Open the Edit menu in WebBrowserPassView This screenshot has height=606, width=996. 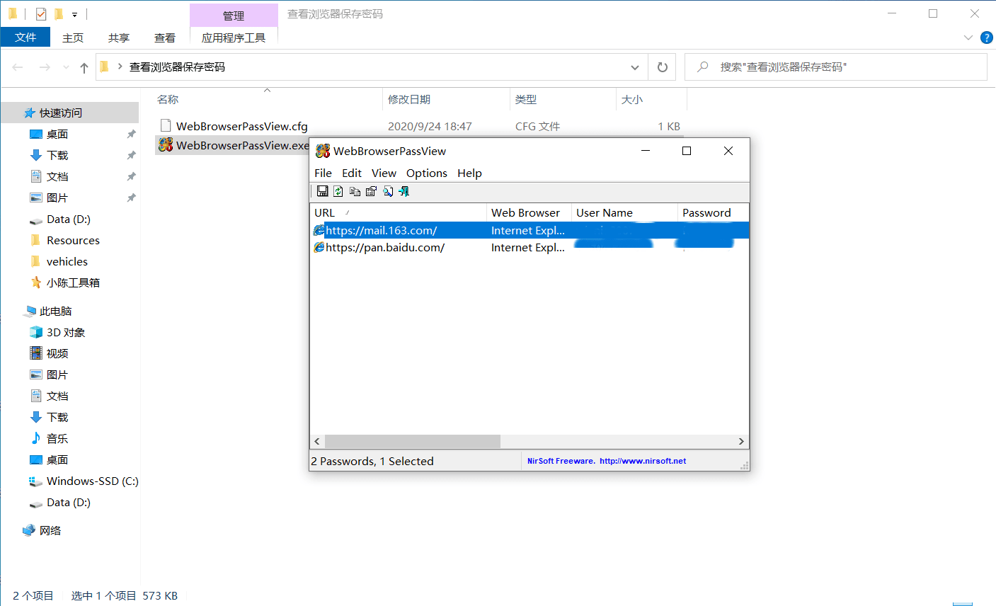(x=352, y=173)
